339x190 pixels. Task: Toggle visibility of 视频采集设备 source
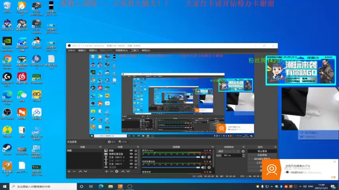(x=131, y=154)
